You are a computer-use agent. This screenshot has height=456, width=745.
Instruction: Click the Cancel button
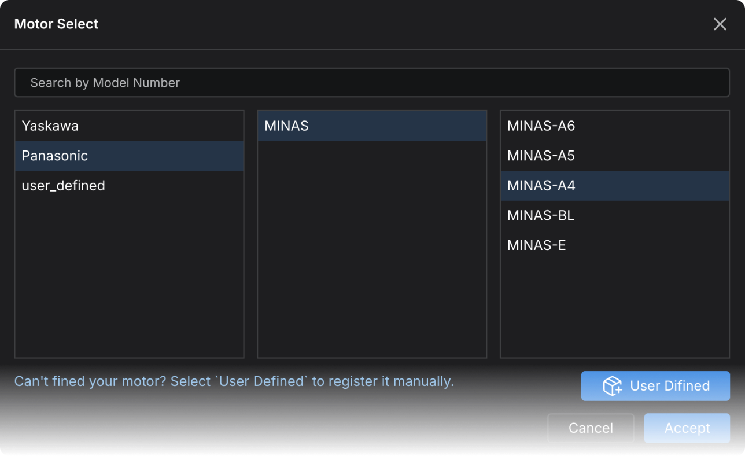pyautogui.click(x=591, y=428)
